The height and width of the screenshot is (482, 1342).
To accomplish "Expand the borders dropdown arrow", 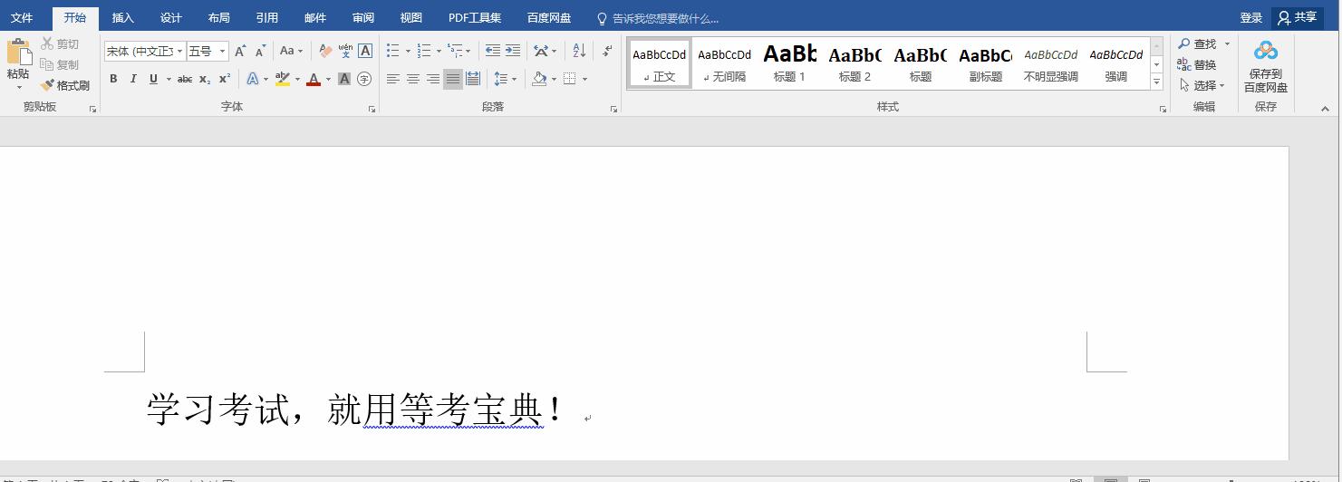I will click(x=584, y=80).
